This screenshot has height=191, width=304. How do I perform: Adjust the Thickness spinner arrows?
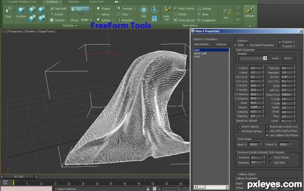(294, 68)
